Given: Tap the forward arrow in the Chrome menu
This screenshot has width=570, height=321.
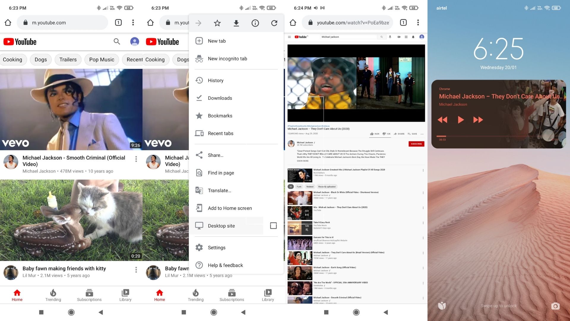Looking at the screenshot, I should pos(198,23).
